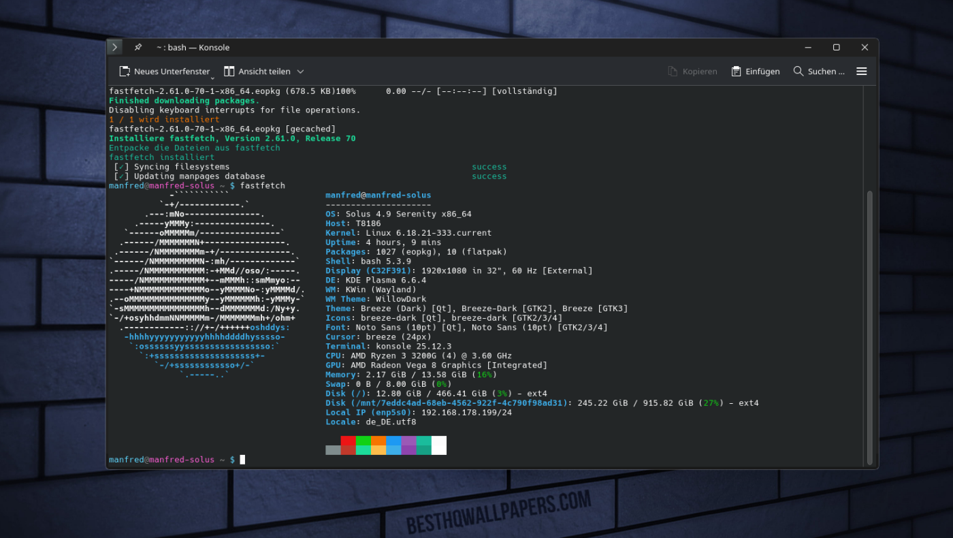The image size is (953, 538).
Task: Click the orange block in the color palette
Action: [378, 441]
